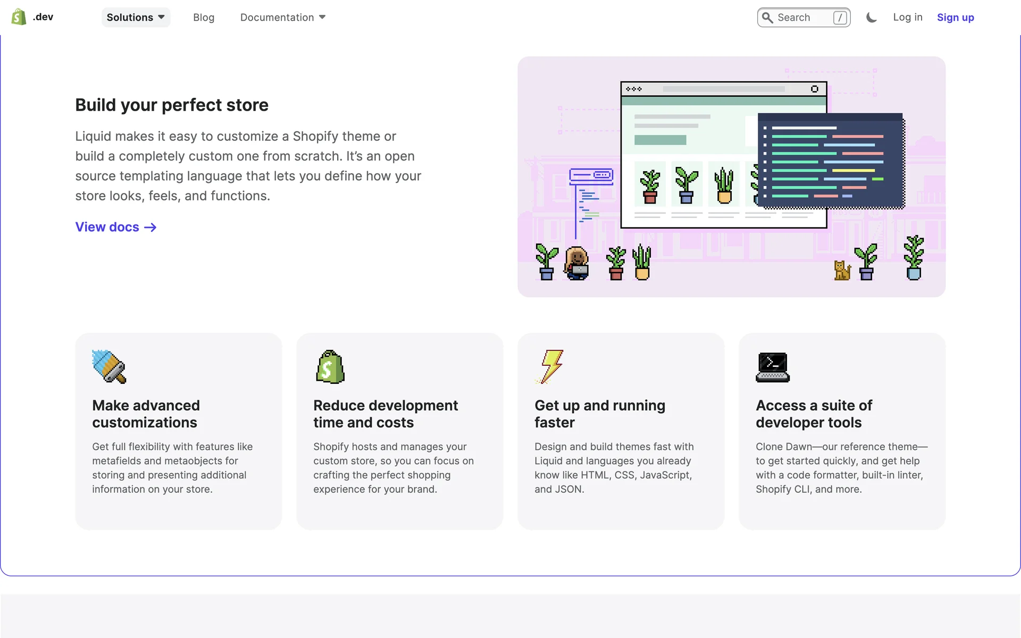Open the Solutions dropdown menu
The width and height of the screenshot is (1021, 638).
[136, 18]
